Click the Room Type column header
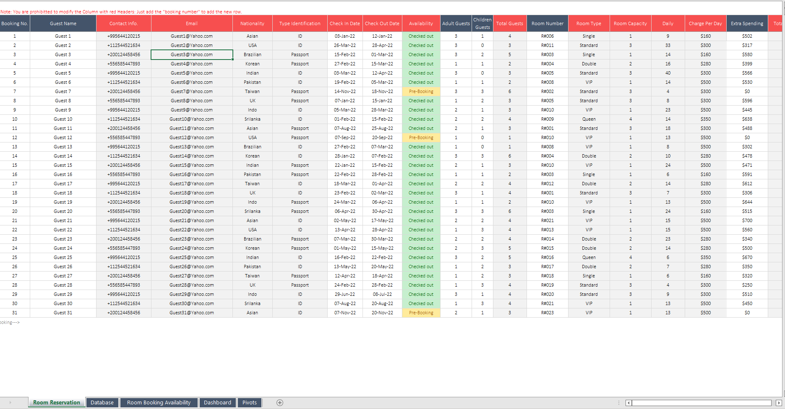Image resolution: width=785 pixels, height=409 pixels. [589, 23]
